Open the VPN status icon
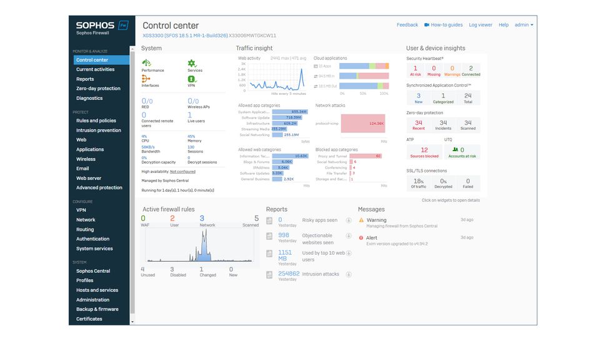 point(192,79)
